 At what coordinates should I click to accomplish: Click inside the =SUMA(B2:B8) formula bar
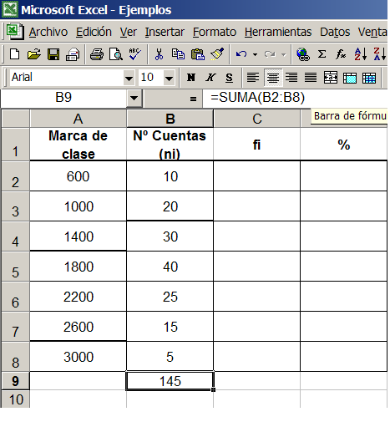coord(295,98)
